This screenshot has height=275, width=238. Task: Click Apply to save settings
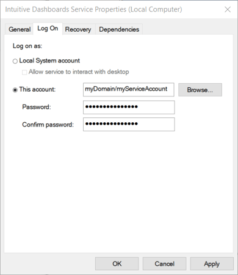point(212,264)
